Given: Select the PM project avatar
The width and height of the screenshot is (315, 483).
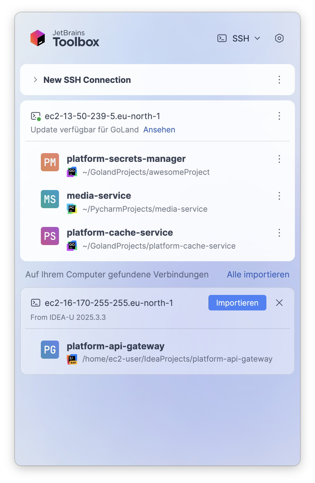Looking at the screenshot, I should click(50, 162).
